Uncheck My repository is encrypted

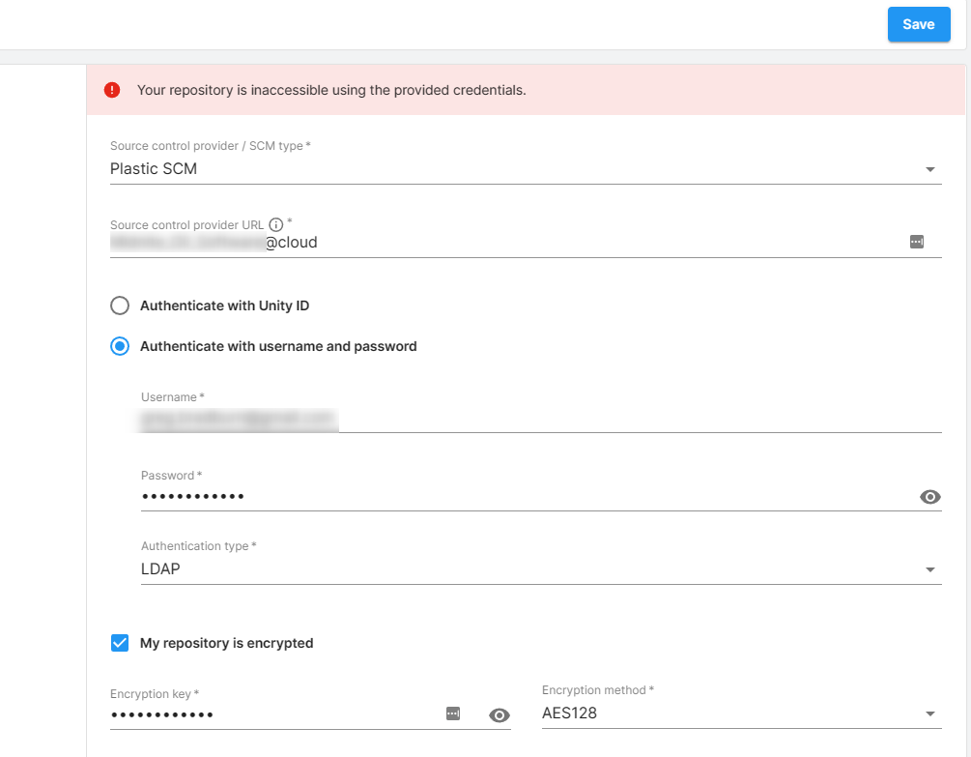(x=120, y=643)
